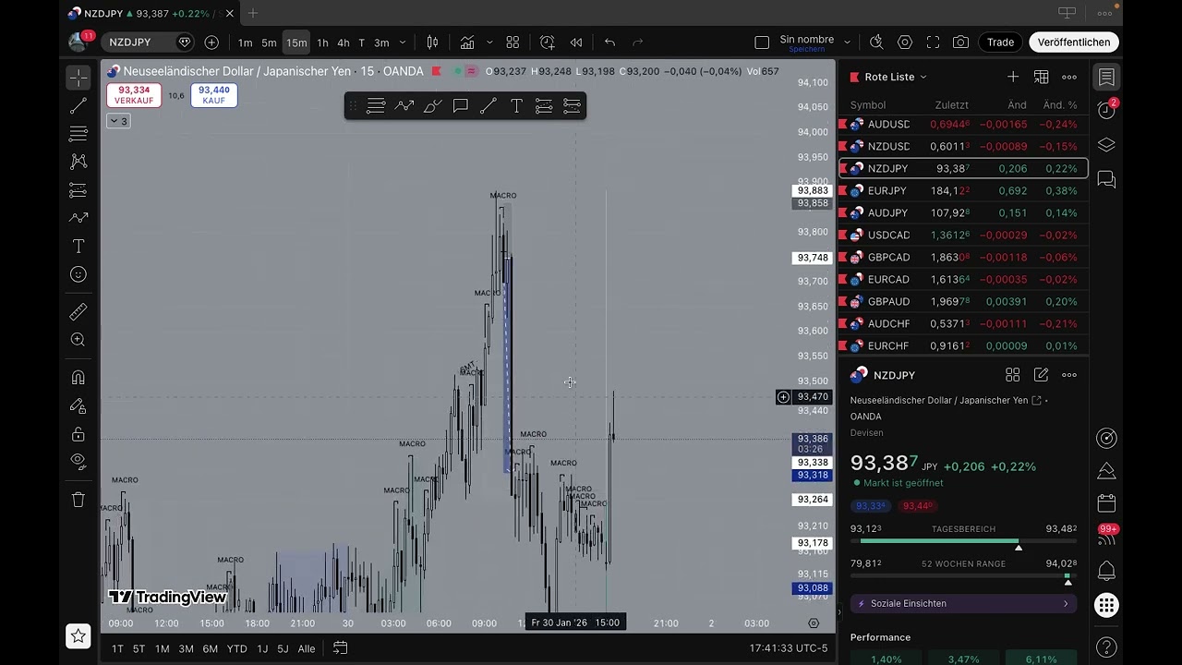Open the layout setup square icon
1182x665 pixels.
tap(762, 42)
